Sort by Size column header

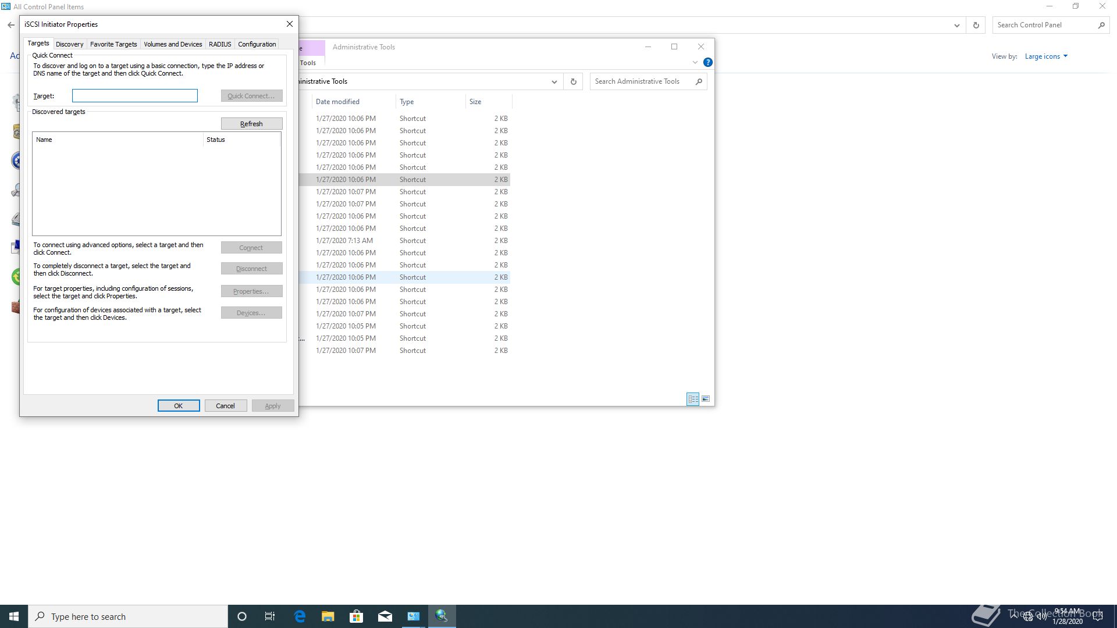(489, 102)
